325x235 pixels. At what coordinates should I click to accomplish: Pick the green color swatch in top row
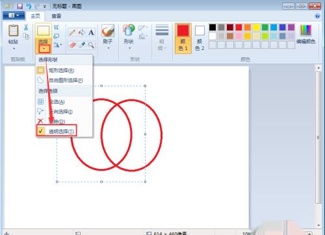tap(265, 27)
